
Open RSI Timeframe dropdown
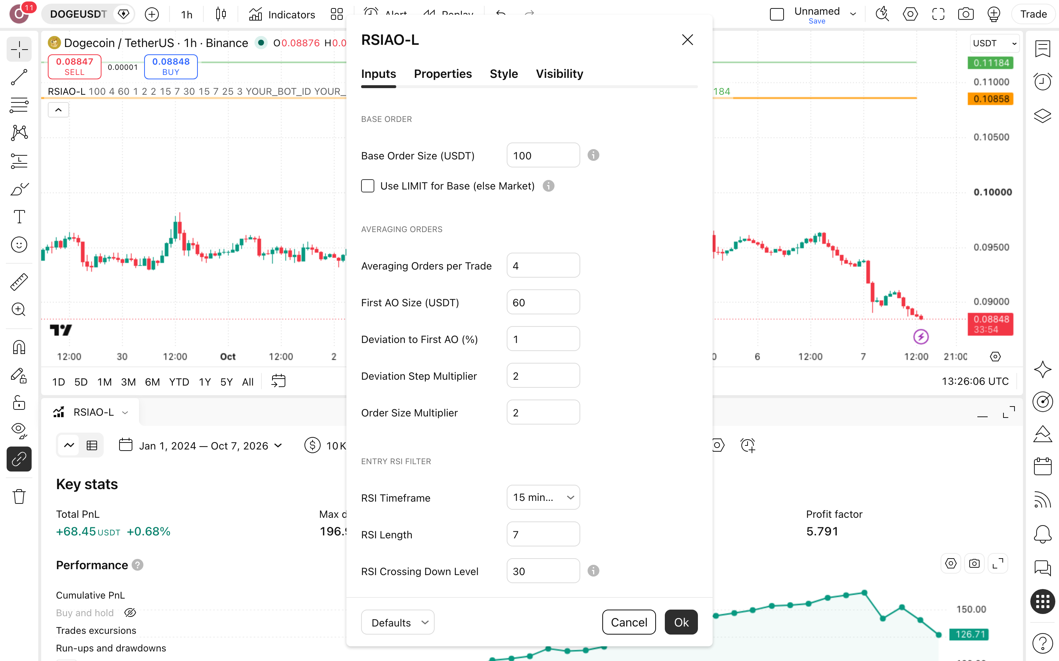tap(543, 498)
